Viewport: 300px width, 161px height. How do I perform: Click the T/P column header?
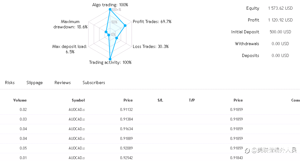click(192, 100)
